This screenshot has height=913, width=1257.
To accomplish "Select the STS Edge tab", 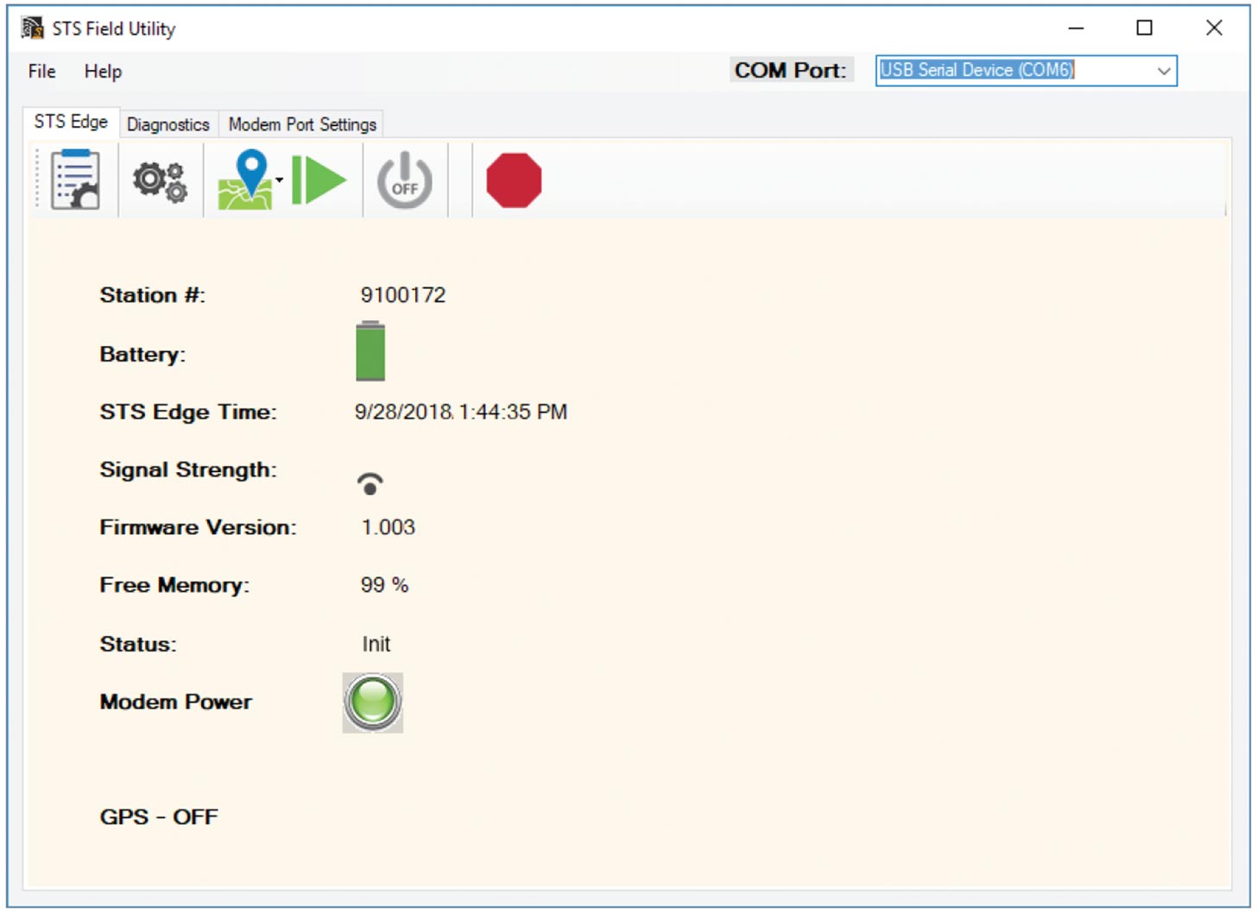I will point(69,122).
